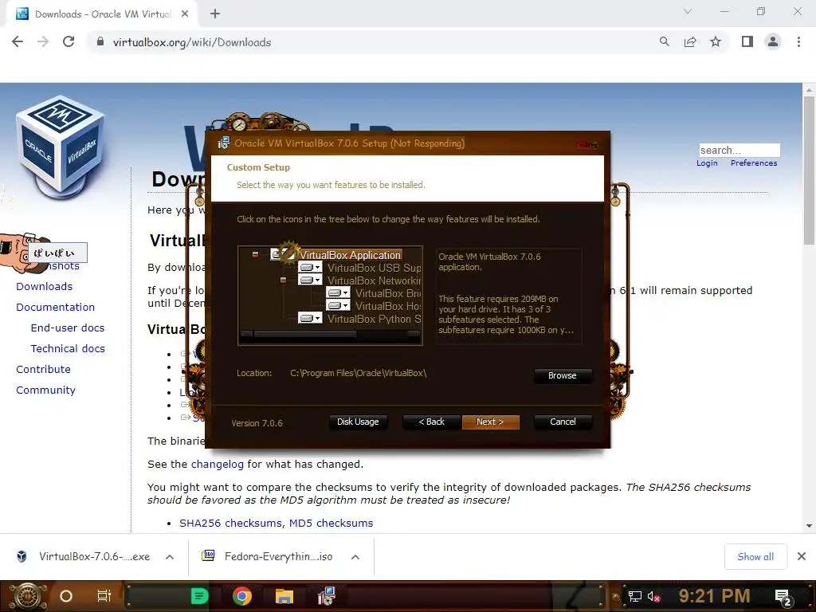Open End-user docs sidebar link
Viewport: 816px width, 612px height.
[x=67, y=328]
